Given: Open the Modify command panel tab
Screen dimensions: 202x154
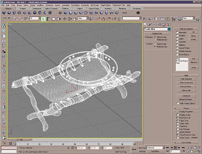Looking at the screenshot, I should pyautogui.click(x=150, y=25).
